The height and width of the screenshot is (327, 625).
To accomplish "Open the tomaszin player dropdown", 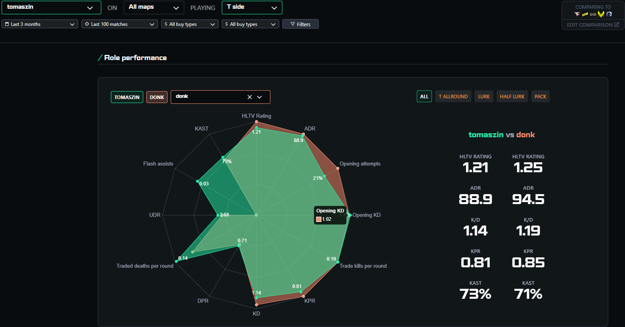I will tap(51, 8).
